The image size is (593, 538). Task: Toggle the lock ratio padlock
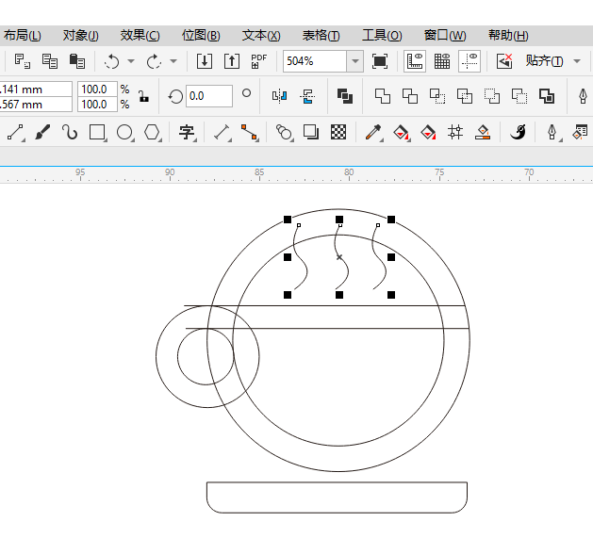(x=143, y=96)
